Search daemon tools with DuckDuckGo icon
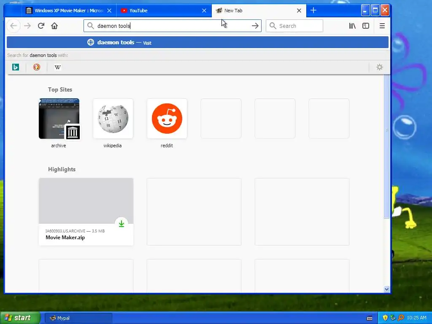Image resolution: width=432 pixels, height=324 pixels. coord(37,67)
